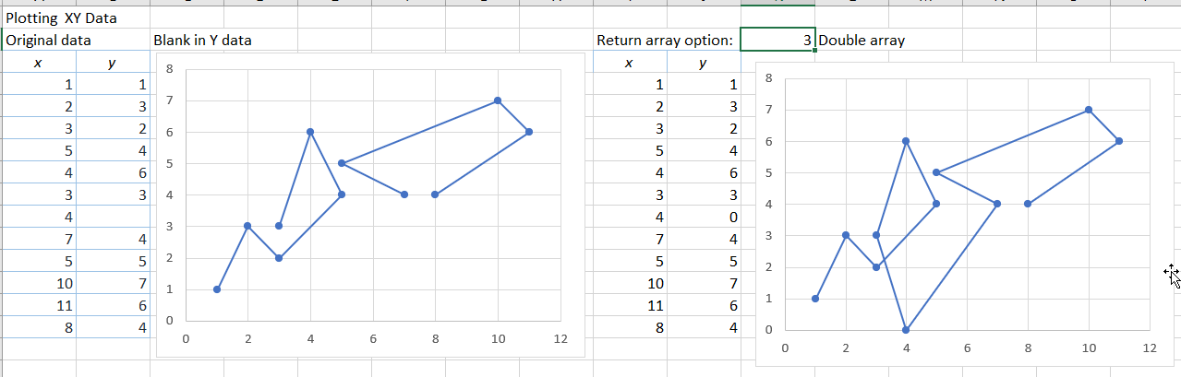Select x value 10 in Original data table
This screenshot has height=377, width=1181.
coord(39,282)
